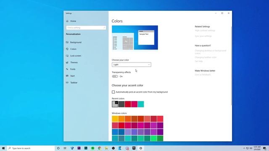The width and height of the screenshot is (269, 151).
Task: Click the volume icon in system tray
Action: (x=251, y=148)
